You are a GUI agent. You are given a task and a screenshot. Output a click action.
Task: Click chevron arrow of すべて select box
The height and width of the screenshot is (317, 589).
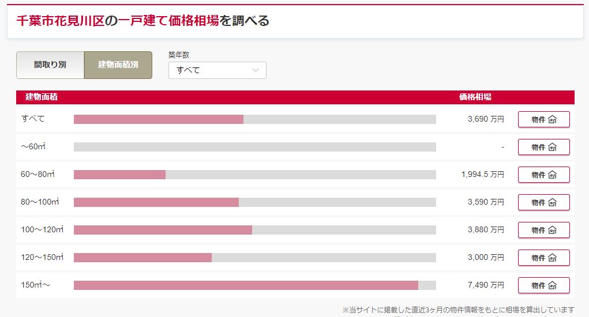(x=256, y=70)
